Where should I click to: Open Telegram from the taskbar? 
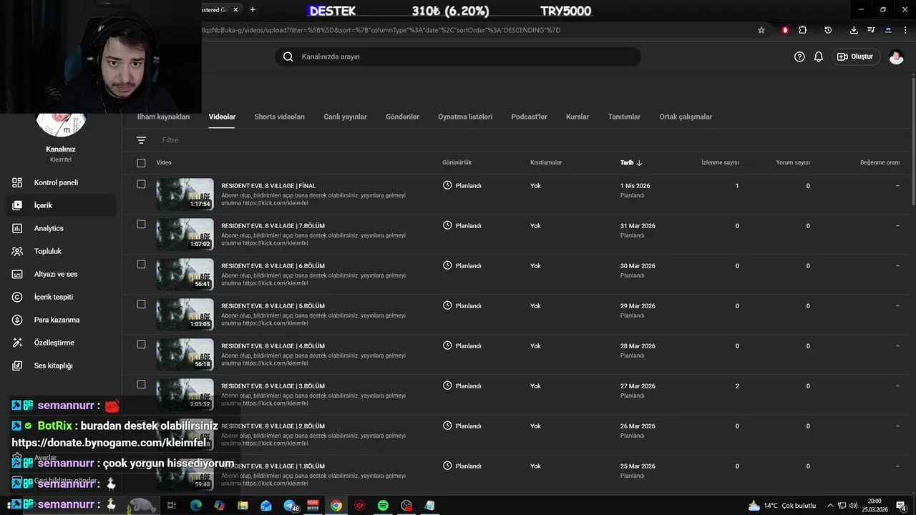point(290,505)
